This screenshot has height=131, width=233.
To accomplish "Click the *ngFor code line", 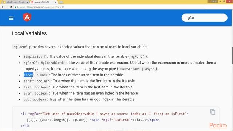I will 104,114.
